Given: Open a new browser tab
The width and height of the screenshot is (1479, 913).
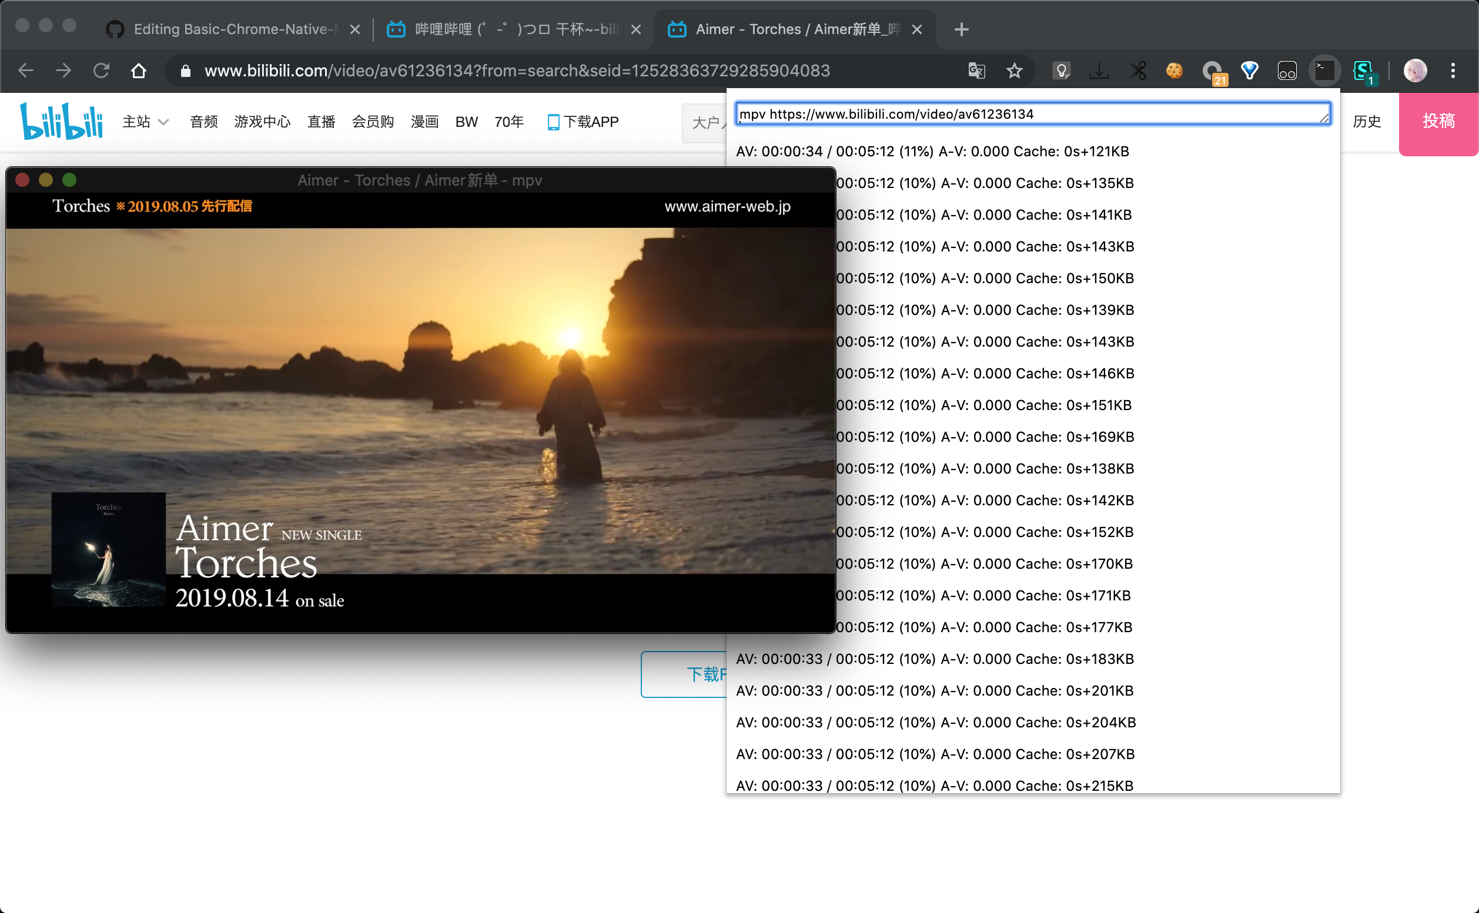Looking at the screenshot, I should (961, 29).
